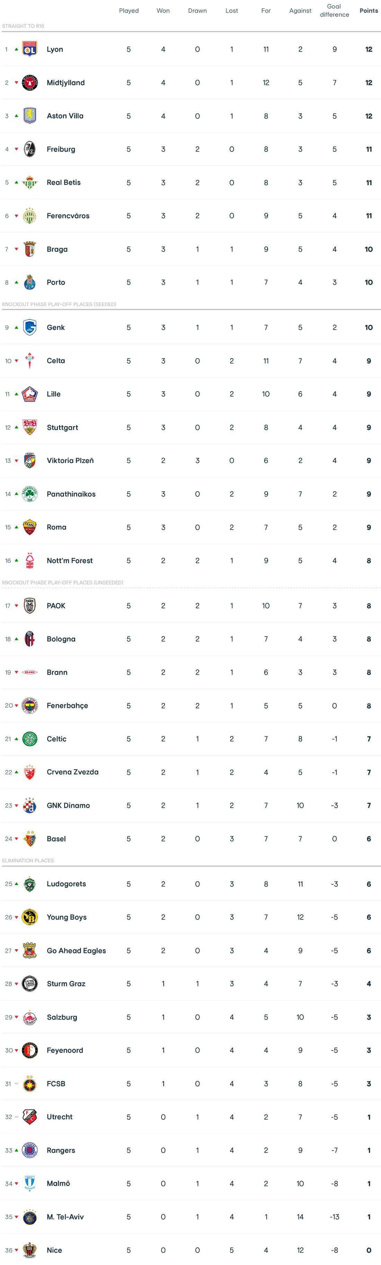Click the Porto club badge

(30, 283)
